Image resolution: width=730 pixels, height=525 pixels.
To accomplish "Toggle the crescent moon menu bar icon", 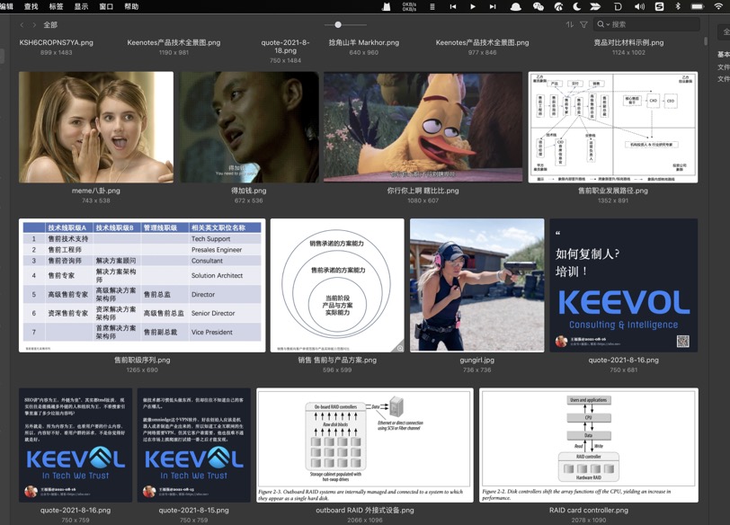I will (577, 6).
